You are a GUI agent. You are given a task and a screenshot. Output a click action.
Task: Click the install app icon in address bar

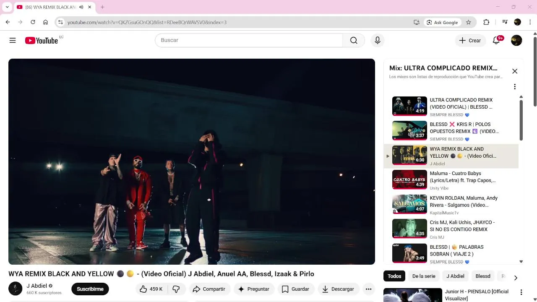[417, 22]
